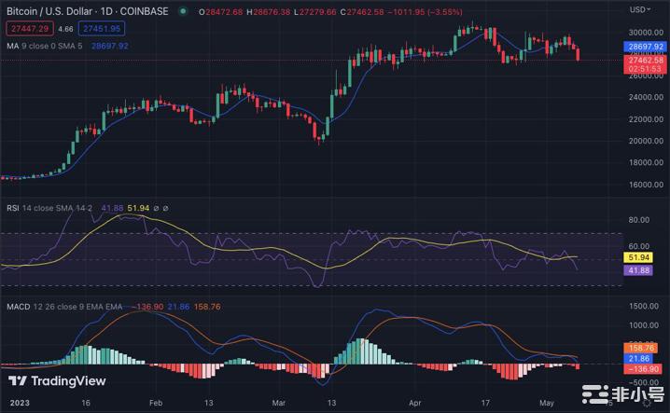Select the MACD 12 26 indicator legend

[64, 307]
